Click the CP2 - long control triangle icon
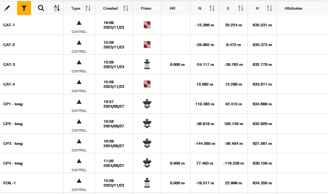Screen dimensions: 328x194 79,121
